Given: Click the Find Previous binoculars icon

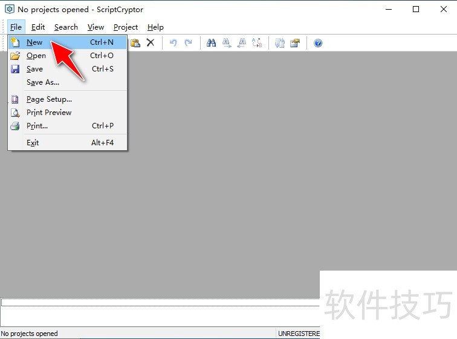Looking at the screenshot, I should tap(242, 43).
